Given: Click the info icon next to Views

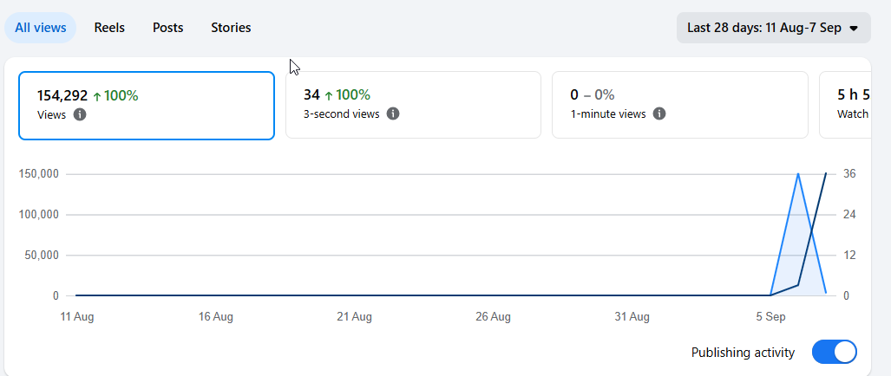Looking at the screenshot, I should click(80, 114).
